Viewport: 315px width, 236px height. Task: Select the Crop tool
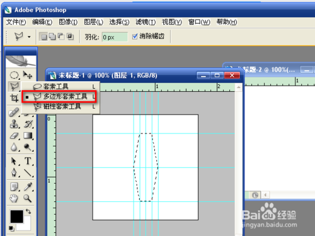[x=14, y=98]
